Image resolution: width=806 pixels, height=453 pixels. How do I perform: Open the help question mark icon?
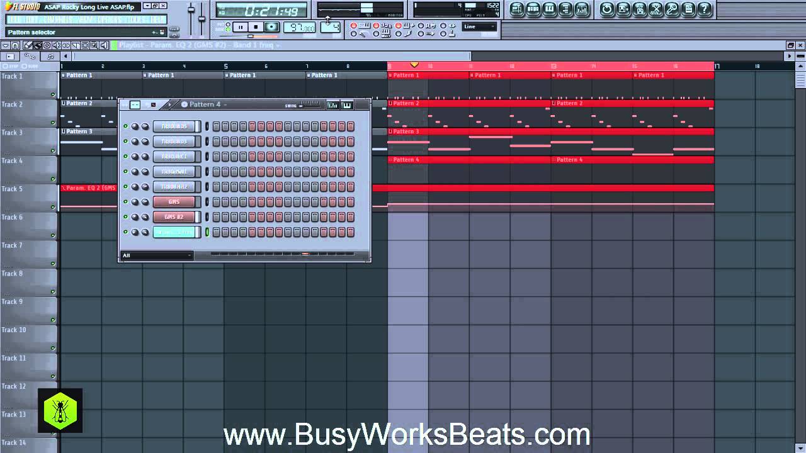(705, 9)
